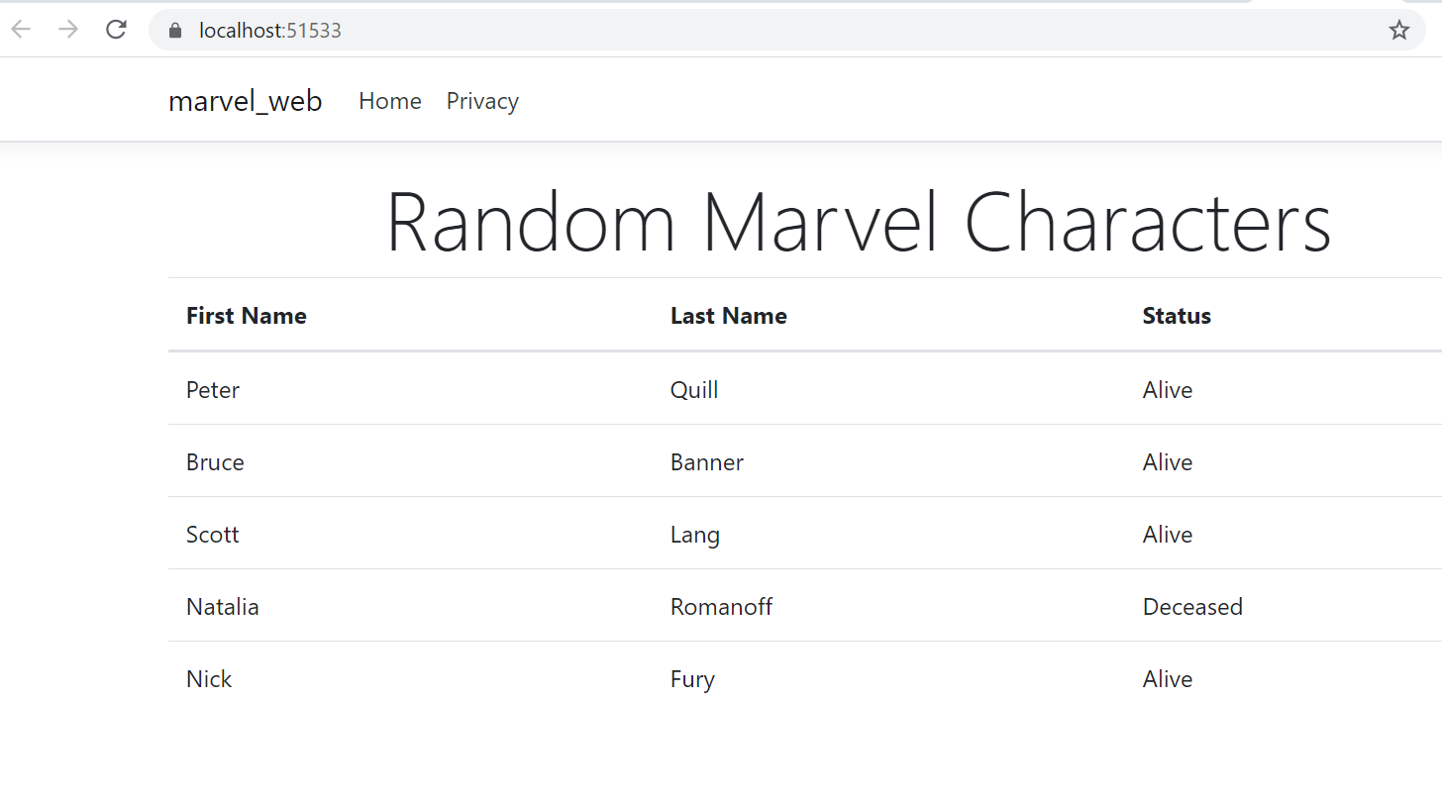
Task: Select the Status column header
Action: pos(1177,315)
